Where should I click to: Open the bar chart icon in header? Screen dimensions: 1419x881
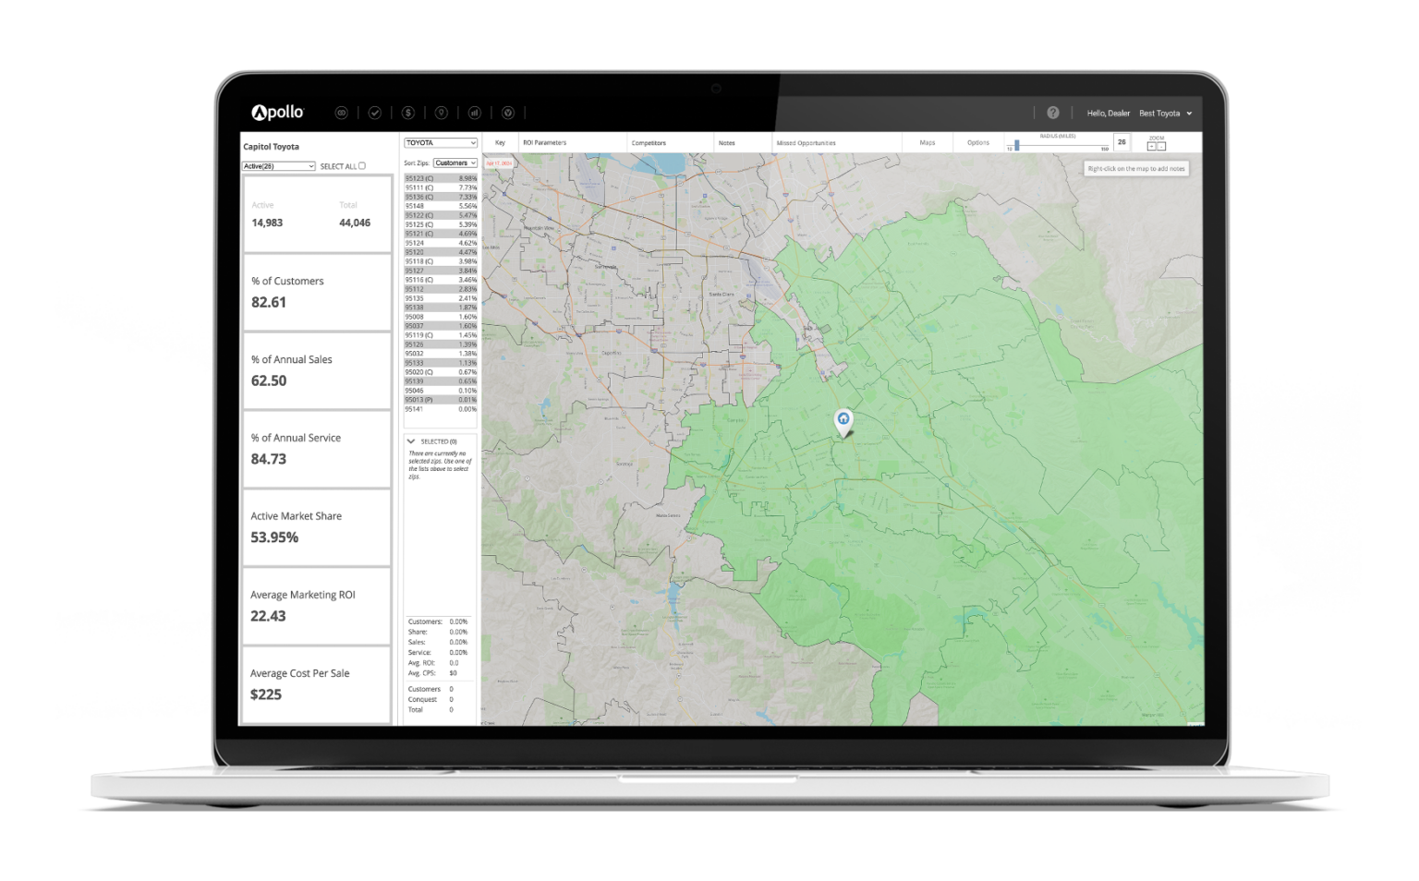[x=475, y=113]
